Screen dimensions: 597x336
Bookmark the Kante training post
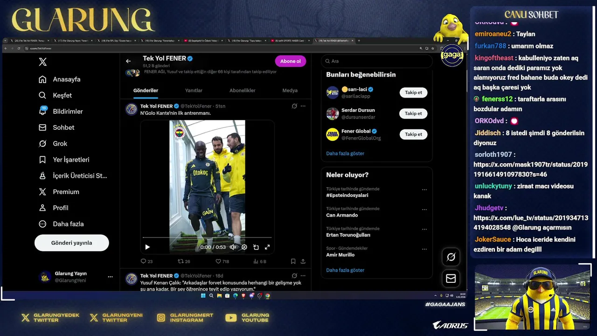[x=293, y=261]
